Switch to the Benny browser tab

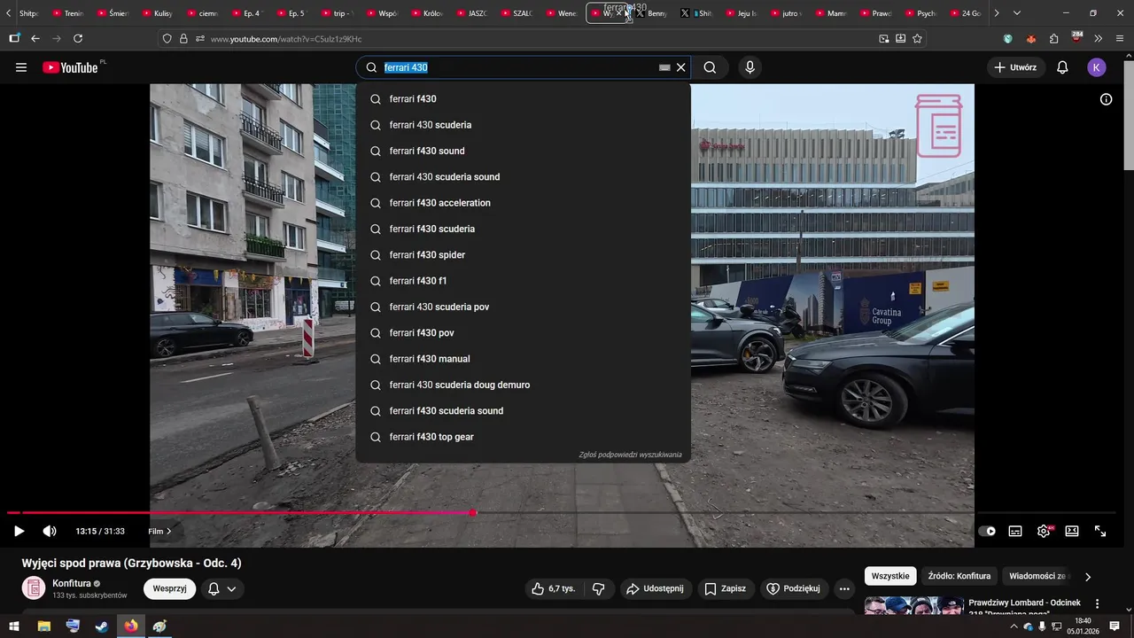coord(652,13)
